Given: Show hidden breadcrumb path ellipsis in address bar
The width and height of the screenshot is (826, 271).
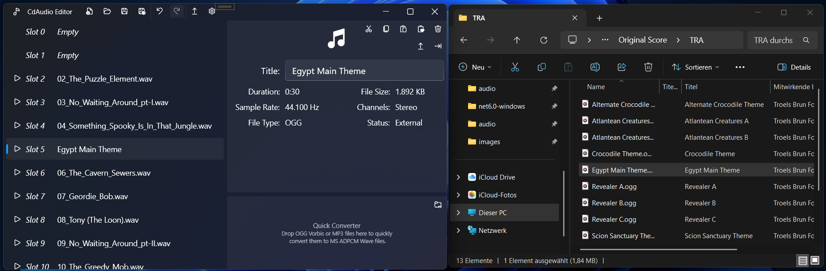Looking at the screenshot, I should pos(605,40).
